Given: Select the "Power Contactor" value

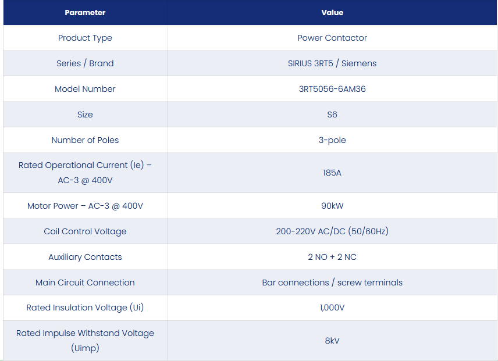Looking at the screenshot, I should (x=332, y=38).
